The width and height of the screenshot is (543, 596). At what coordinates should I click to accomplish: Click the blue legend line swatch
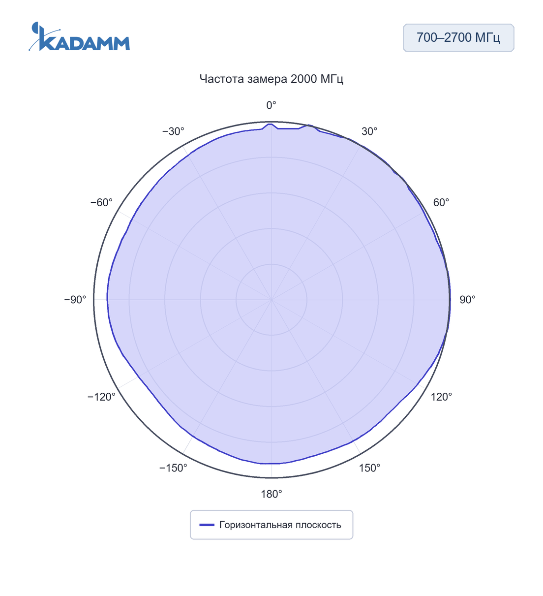click(x=207, y=525)
